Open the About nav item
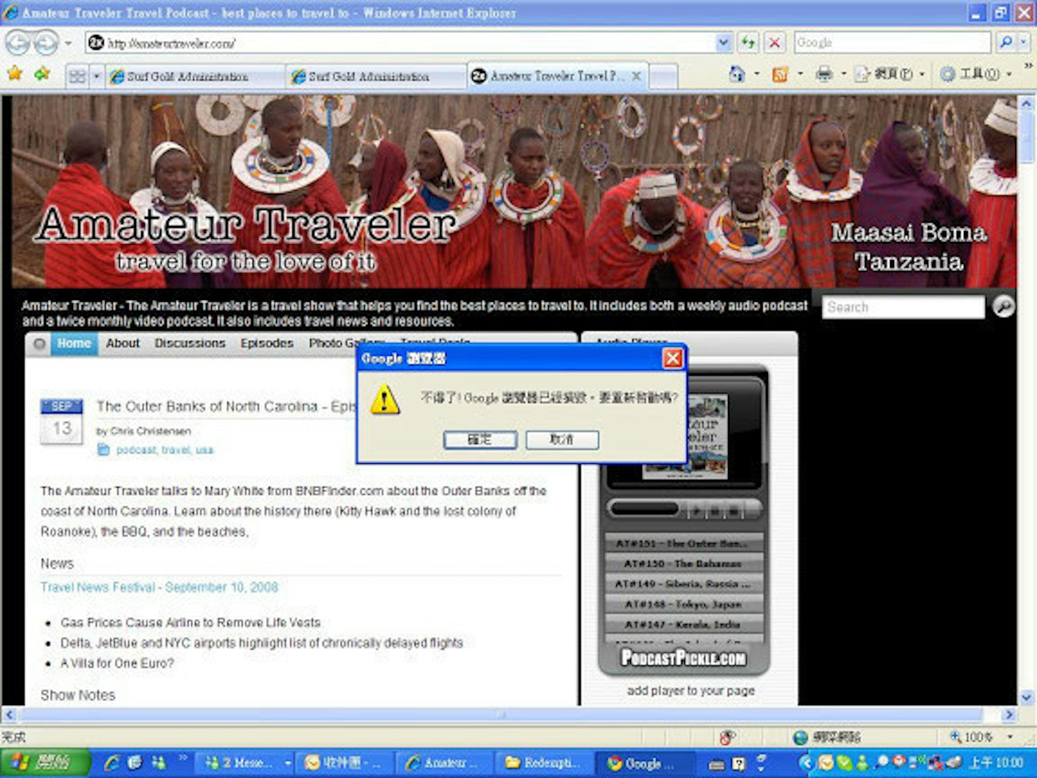Screen dimensions: 1037x778 point(123,343)
